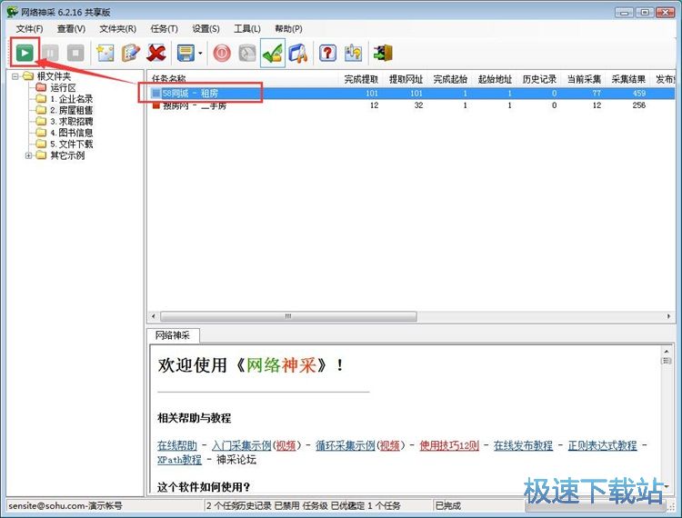This screenshot has width=682, height=518.
Task: Click the Delete task red X icon
Action: pos(156,53)
